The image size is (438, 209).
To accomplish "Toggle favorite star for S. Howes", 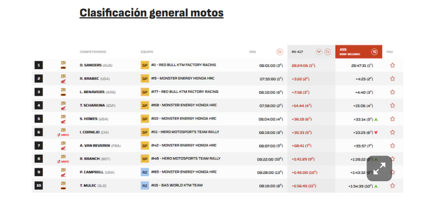I will pyautogui.click(x=392, y=119).
